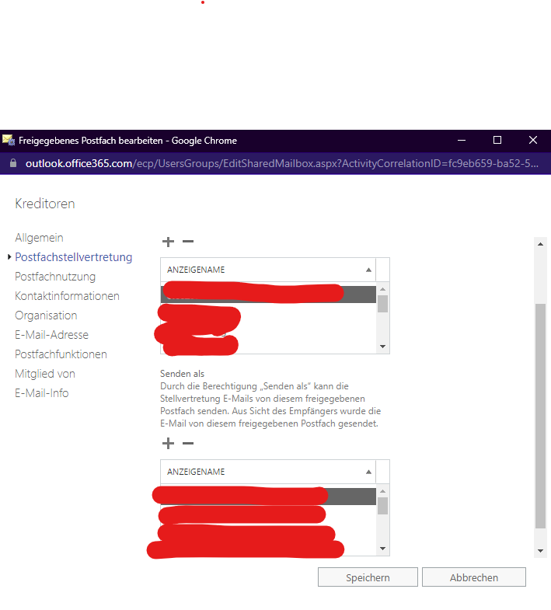
Task: View the E-Mail-Info section
Action: [42, 393]
